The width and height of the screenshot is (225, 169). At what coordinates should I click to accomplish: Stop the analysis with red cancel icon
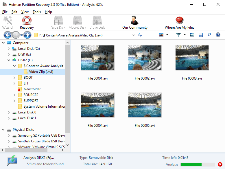pyautogui.click(x=220, y=164)
